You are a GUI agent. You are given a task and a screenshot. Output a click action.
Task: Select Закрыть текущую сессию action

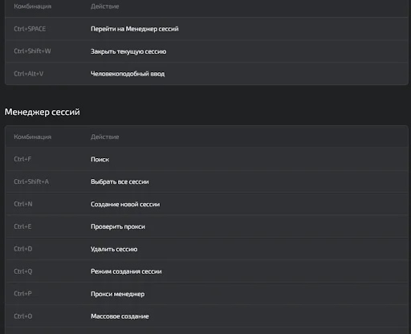(128, 51)
